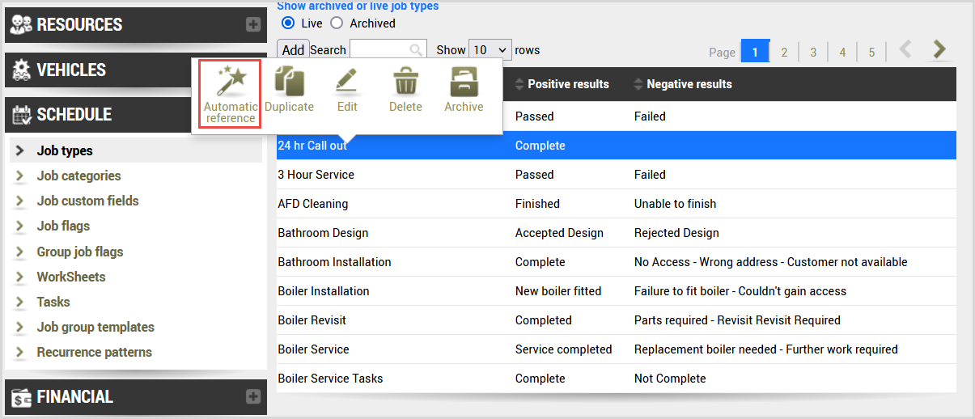Click the Search input field

pyautogui.click(x=388, y=50)
